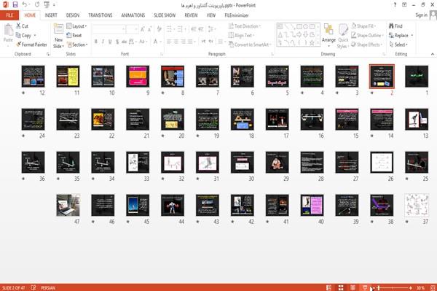Viewport: 437px width, 291px height.
Task: Fit slide to window icon
Action: tap(433, 287)
